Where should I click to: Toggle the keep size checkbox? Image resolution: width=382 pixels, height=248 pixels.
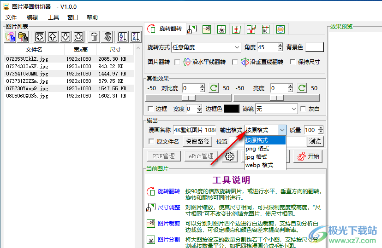click(292, 62)
